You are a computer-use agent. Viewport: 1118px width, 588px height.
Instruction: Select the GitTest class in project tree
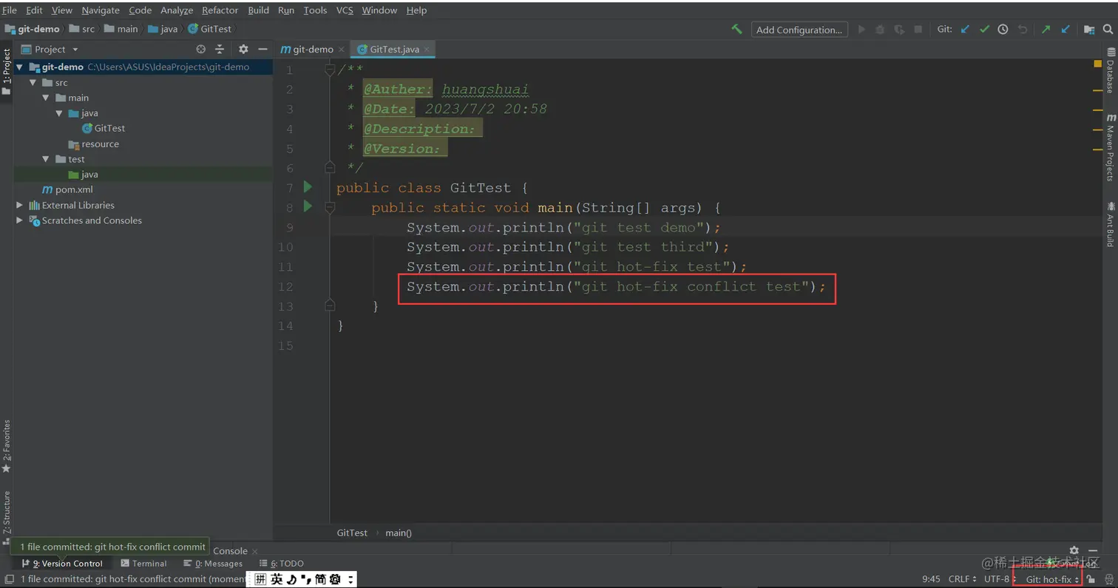click(x=104, y=128)
